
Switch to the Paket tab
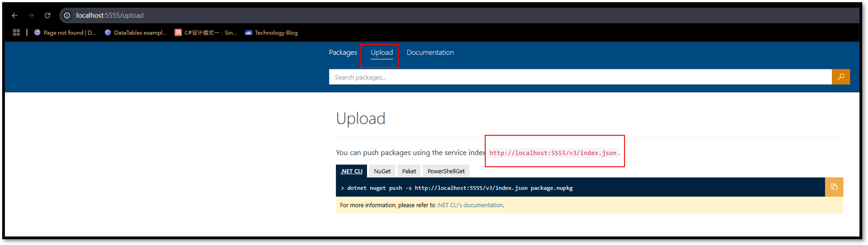[x=409, y=171]
